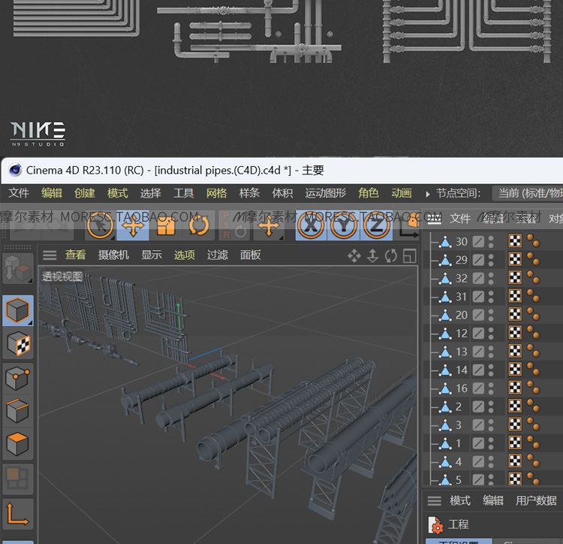563x544 pixels.
Task: Click viewport orbit camera icon
Action: [x=391, y=255]
